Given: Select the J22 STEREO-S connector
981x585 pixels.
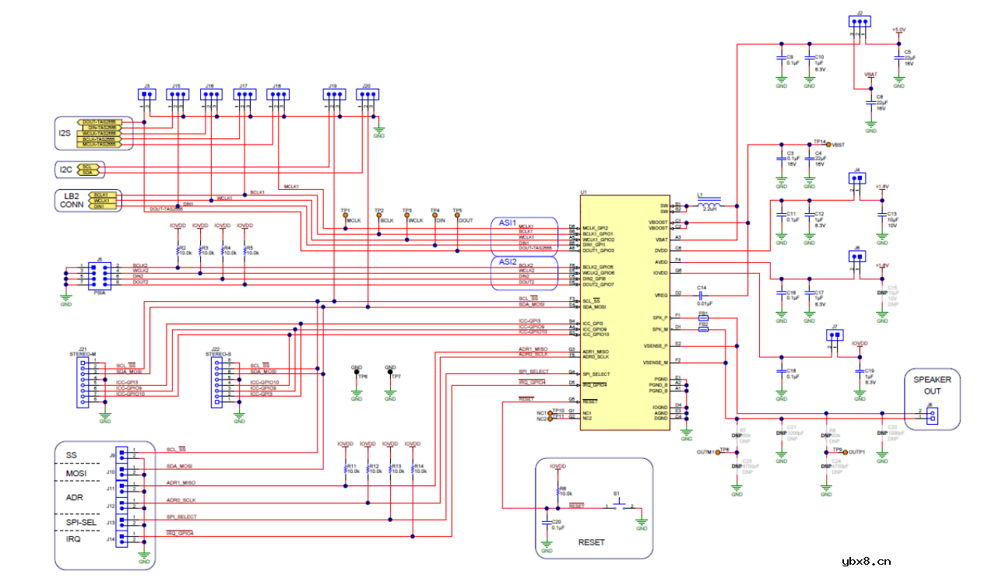Looking at the screenshot, I should coord(219,383).
